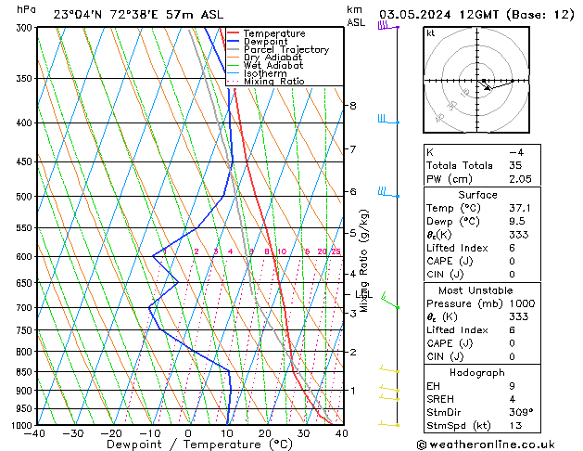This screenshot has width=583, height=451.
Task: Click the hPa axis unit label
Action: 26,9
